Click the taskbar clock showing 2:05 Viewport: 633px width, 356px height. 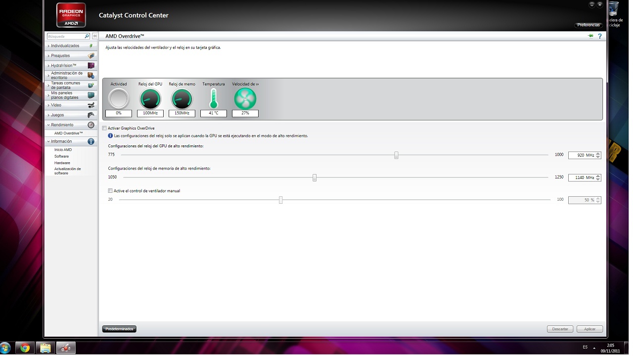click(610, 348)
